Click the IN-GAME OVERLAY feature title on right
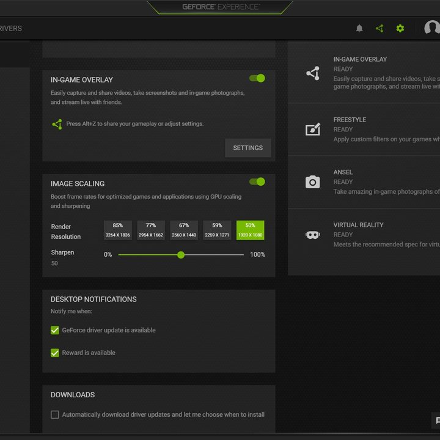This screenshot has height=440, width=440. (x=360, y=59)
